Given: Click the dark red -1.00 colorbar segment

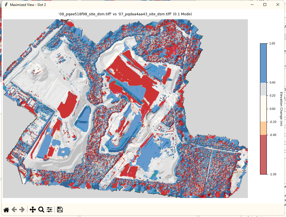Looking at the screenshot, I should point(263,154).
